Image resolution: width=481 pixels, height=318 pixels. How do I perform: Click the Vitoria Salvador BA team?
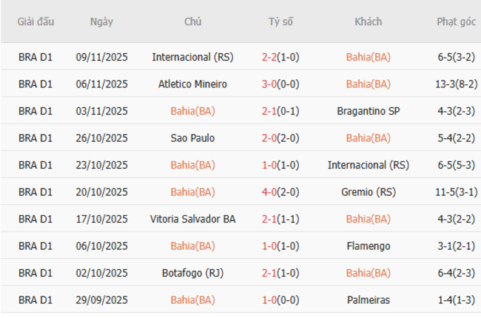pos(192,219)
